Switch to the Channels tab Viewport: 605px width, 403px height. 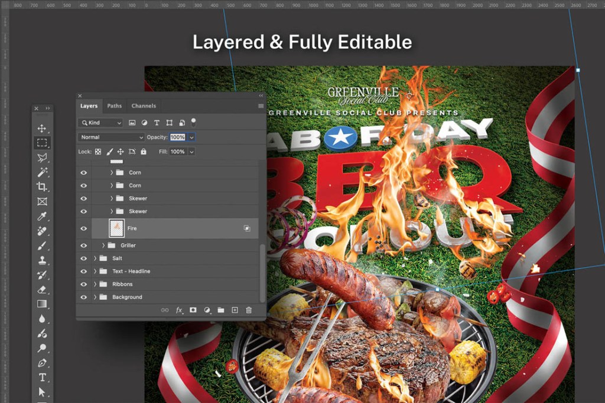(x=144, y=106)
